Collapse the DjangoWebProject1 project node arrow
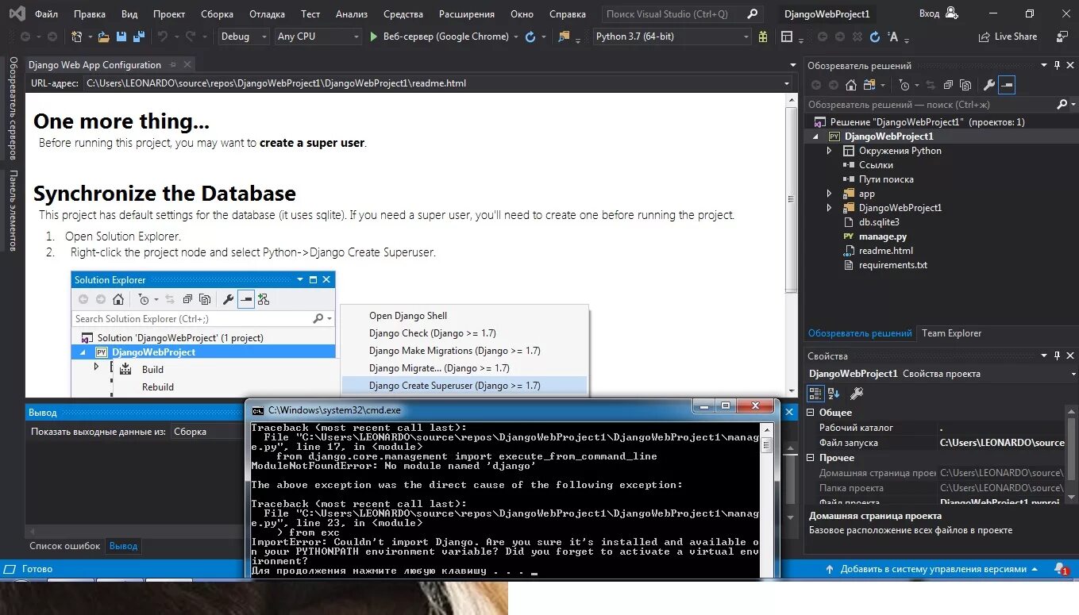The image size is (1079, 615). pyautogui.click(x=817, y=136)
